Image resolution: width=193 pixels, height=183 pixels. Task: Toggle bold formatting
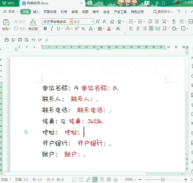pos(45,28)
